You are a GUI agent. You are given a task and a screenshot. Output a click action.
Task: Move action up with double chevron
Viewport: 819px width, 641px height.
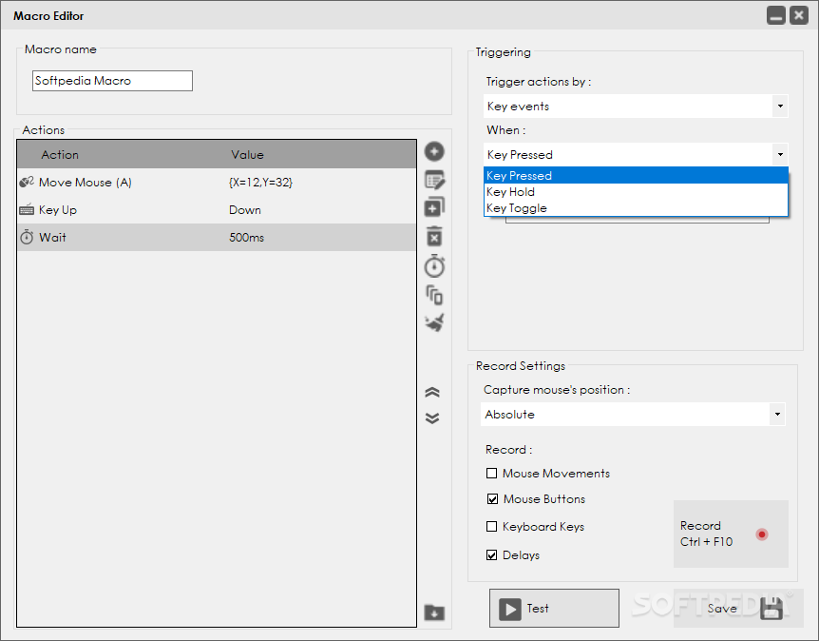(432, 392)
